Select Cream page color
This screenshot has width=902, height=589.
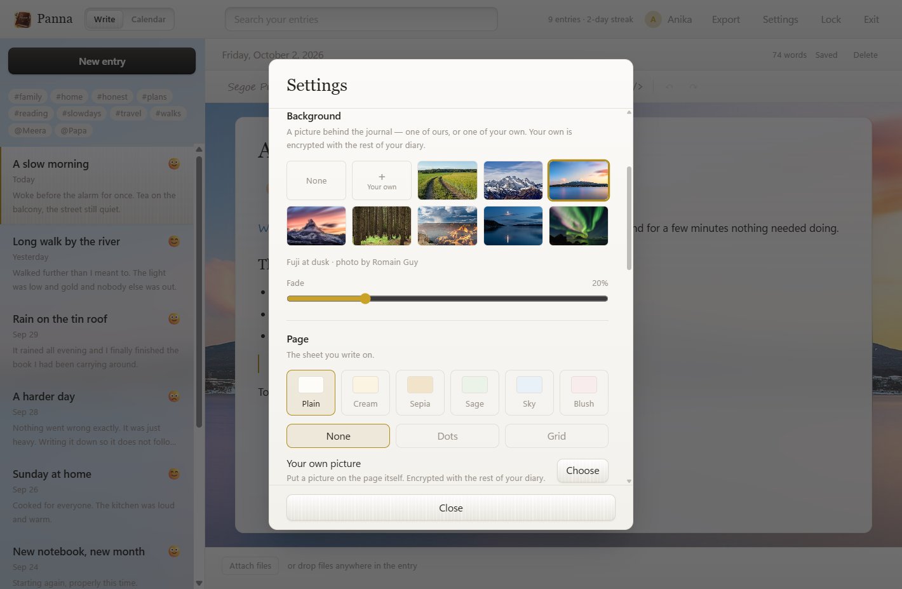(x=365, y=393)
